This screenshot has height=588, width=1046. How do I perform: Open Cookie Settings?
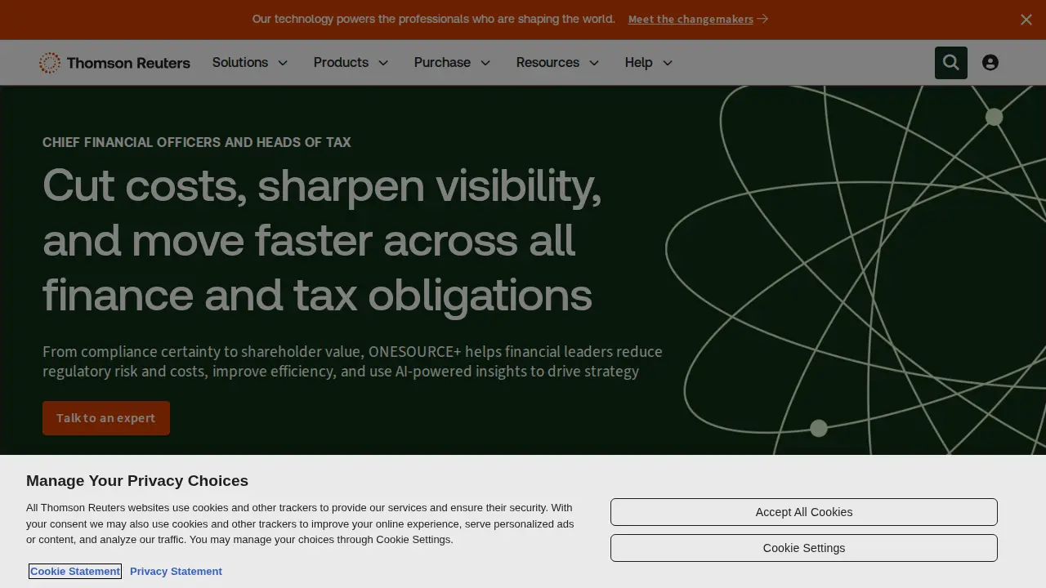[x=804, y=548]
